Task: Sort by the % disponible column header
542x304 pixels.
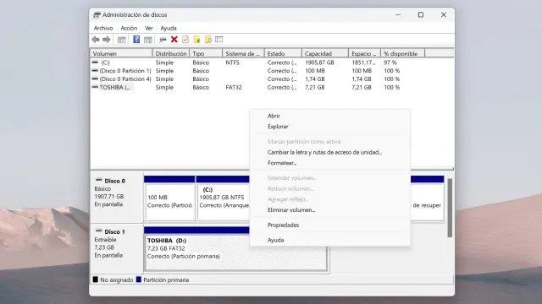Action: (402, 53)
